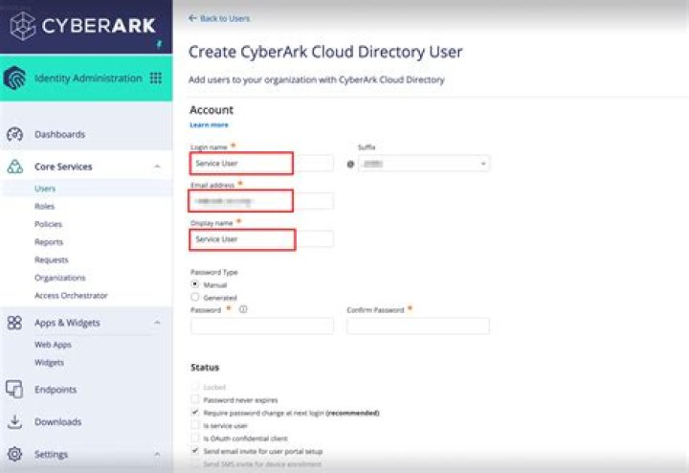
Task: Open Requests in the sidebar
Action: 52,259
